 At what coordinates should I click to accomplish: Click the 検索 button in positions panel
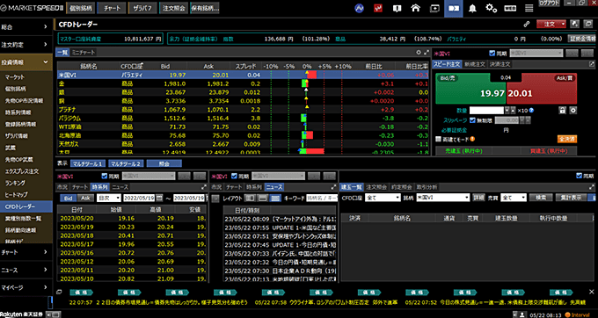click(541, 198)
